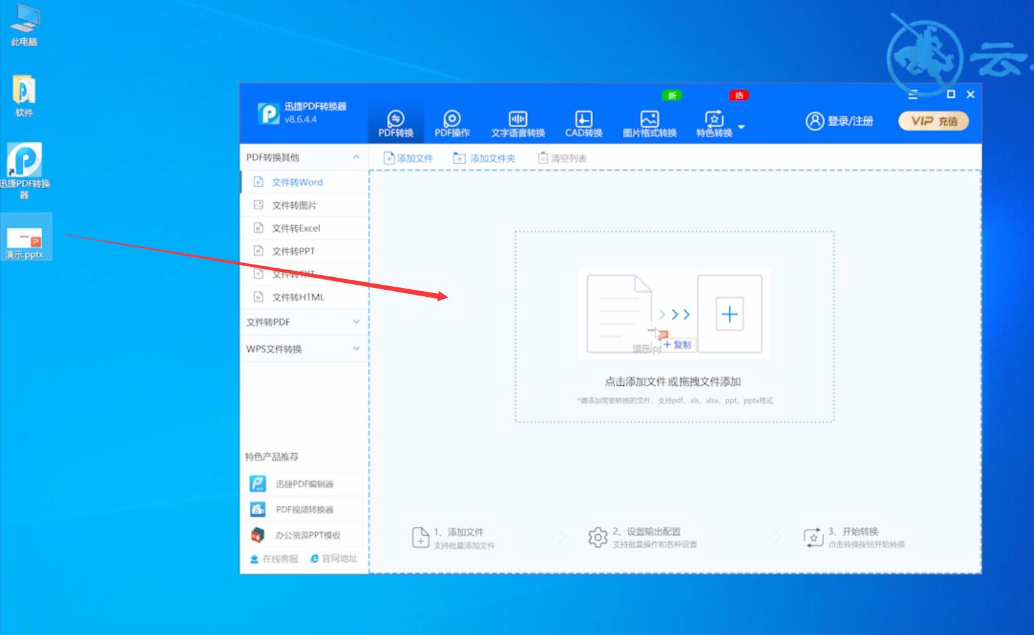The height and width of the screenshot is (635, 1034).
Task: Click 添加文件夹 in the toolbar
Action: pos(484,158)
